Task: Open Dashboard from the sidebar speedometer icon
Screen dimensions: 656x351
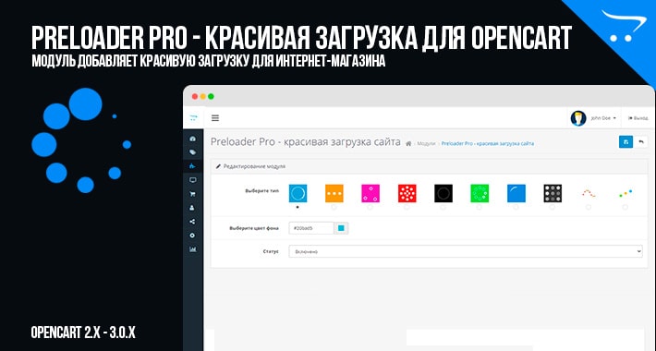Action: (x=192, y=139)
